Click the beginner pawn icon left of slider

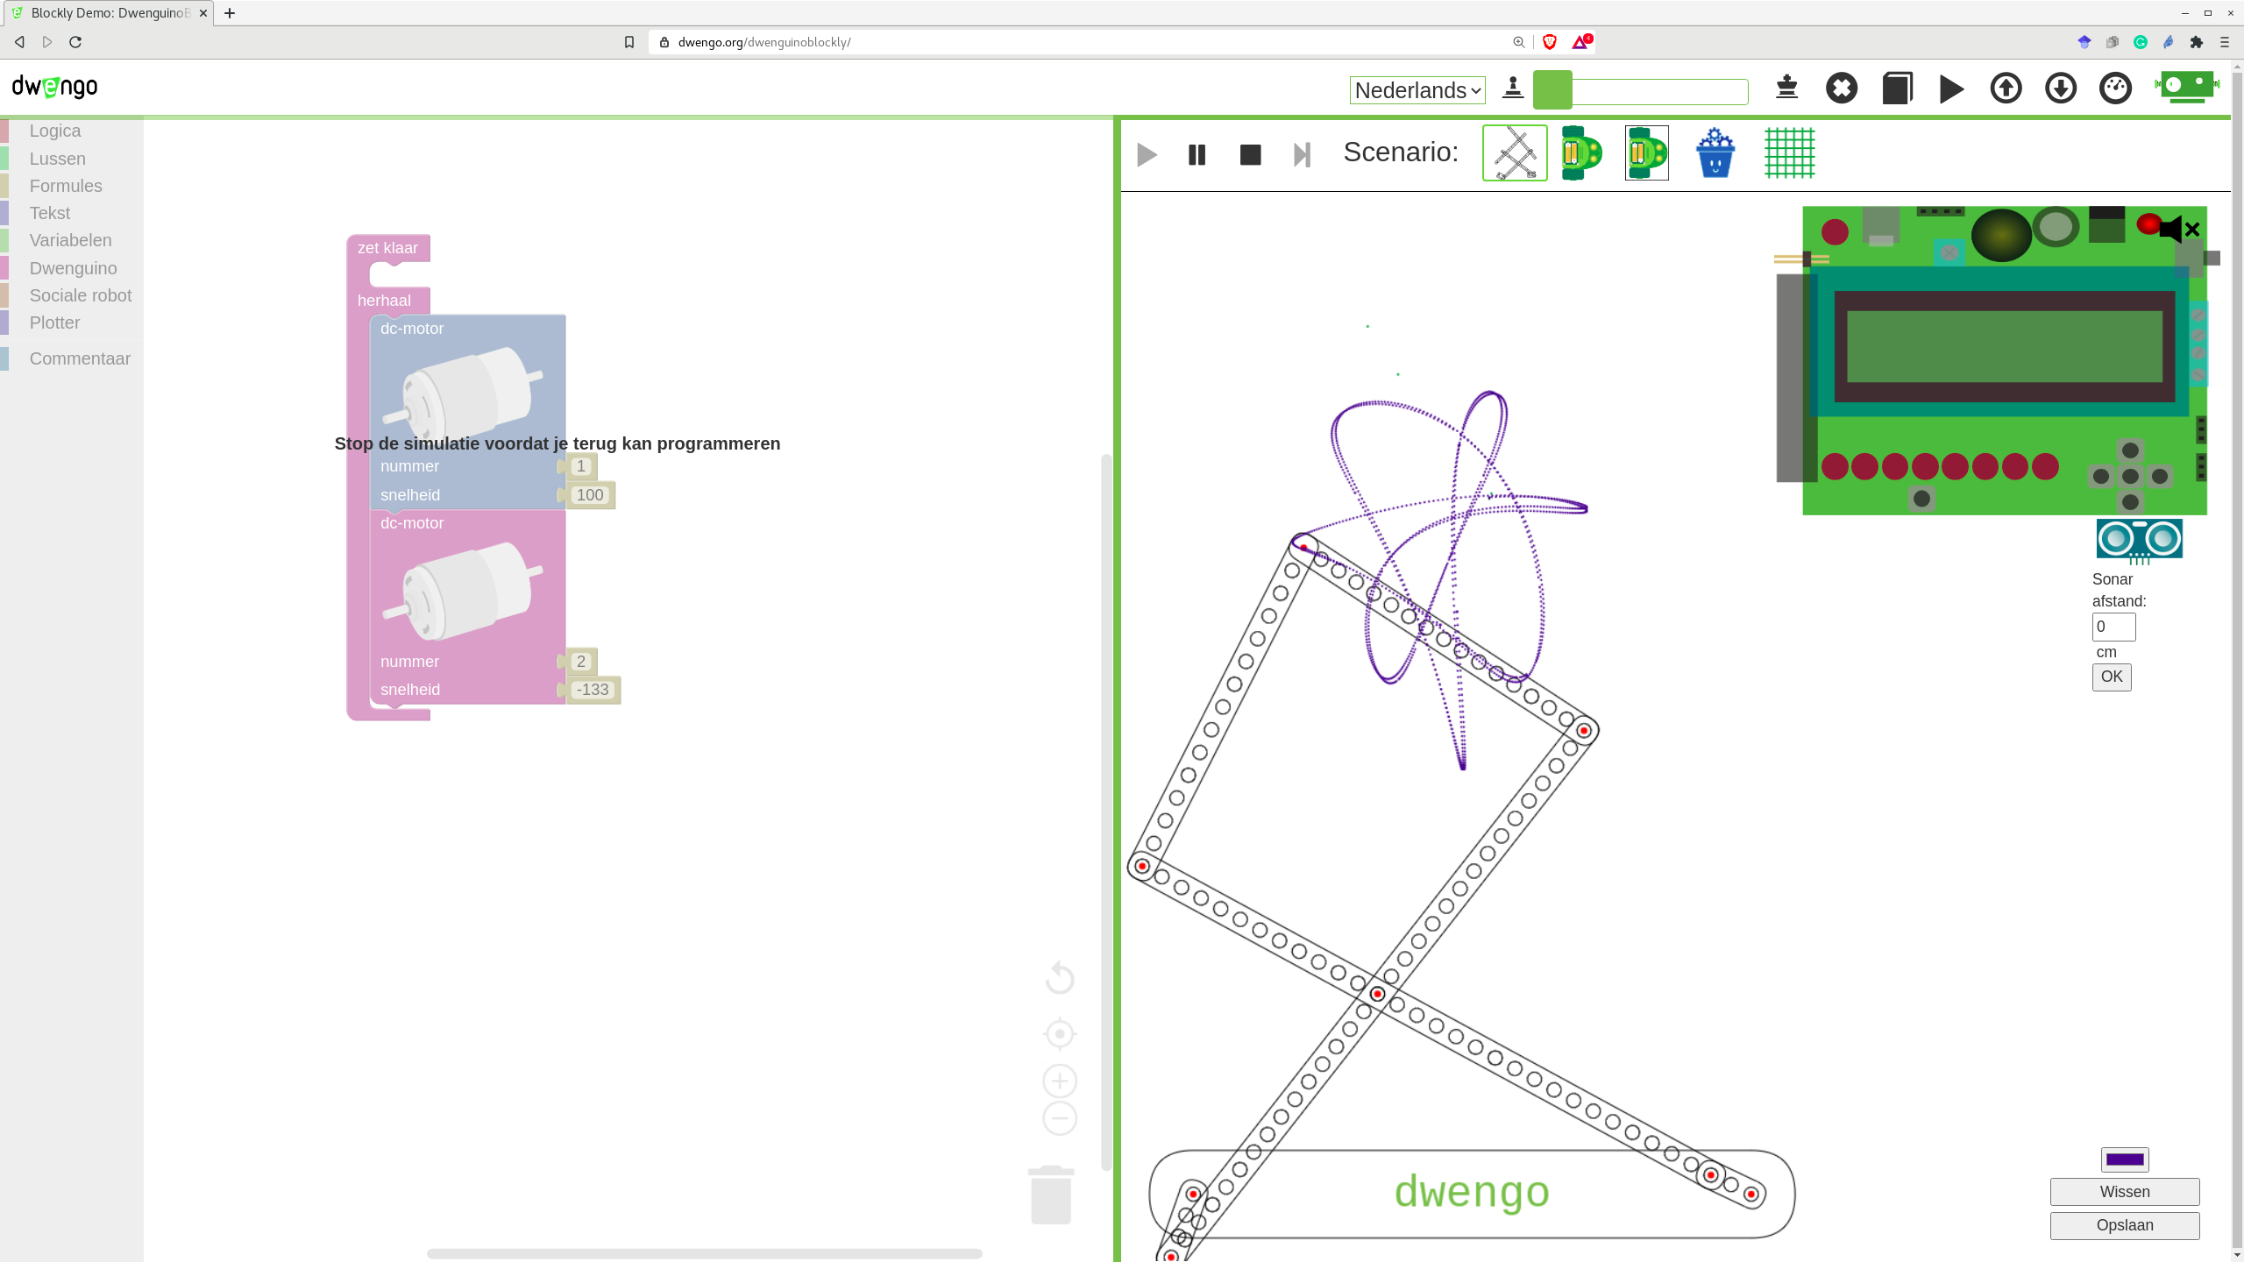tap(1513, 88)
